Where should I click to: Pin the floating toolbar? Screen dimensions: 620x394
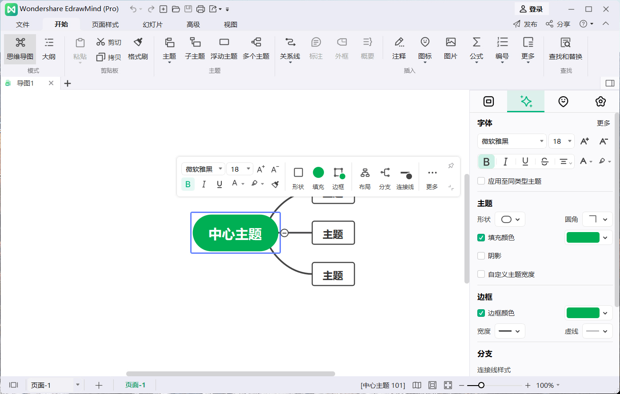point(451,165)
